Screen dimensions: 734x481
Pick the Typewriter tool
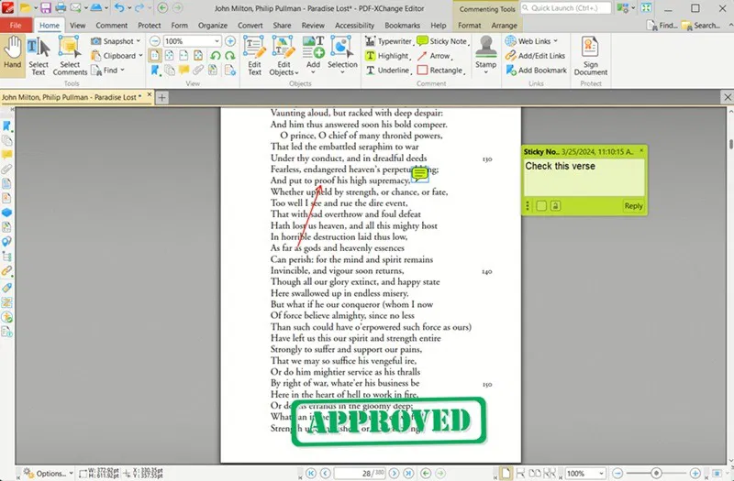(388, 41)
